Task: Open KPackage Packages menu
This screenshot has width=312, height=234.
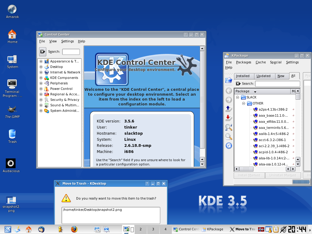Action: [243, 62]
